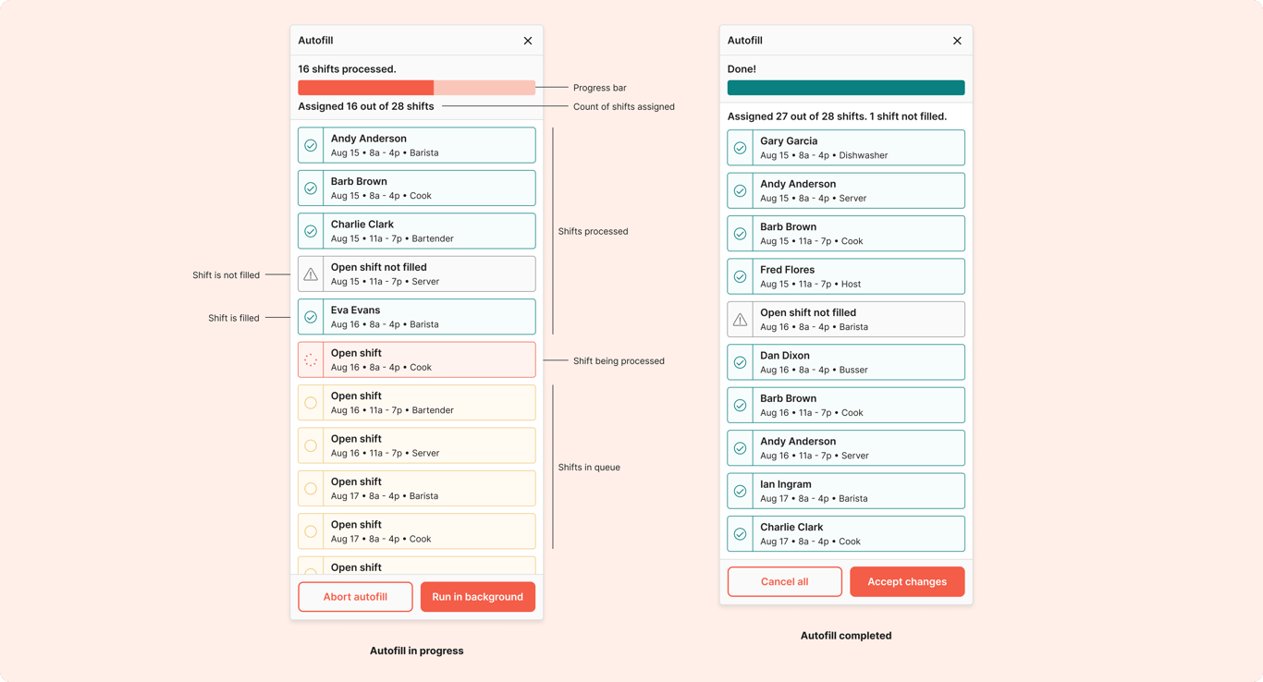Click '16 shifts processed.' status text
The width and height of the screenshot is (1263, 682).
click(x=347, y=69)
